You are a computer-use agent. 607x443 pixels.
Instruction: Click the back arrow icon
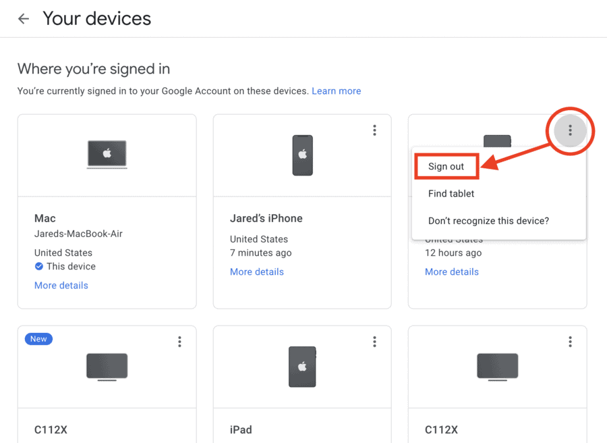[24, 18]
